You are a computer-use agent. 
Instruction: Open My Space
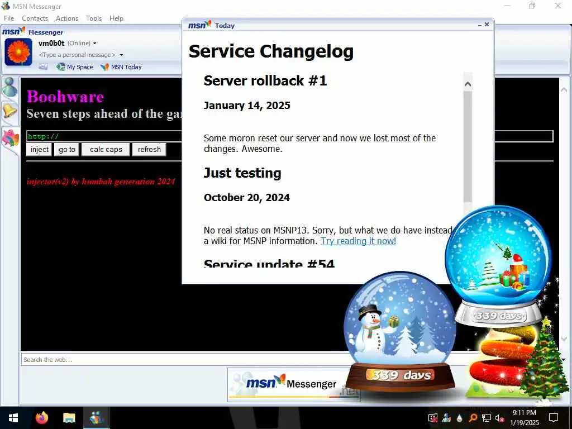click(x=75, y=67)
